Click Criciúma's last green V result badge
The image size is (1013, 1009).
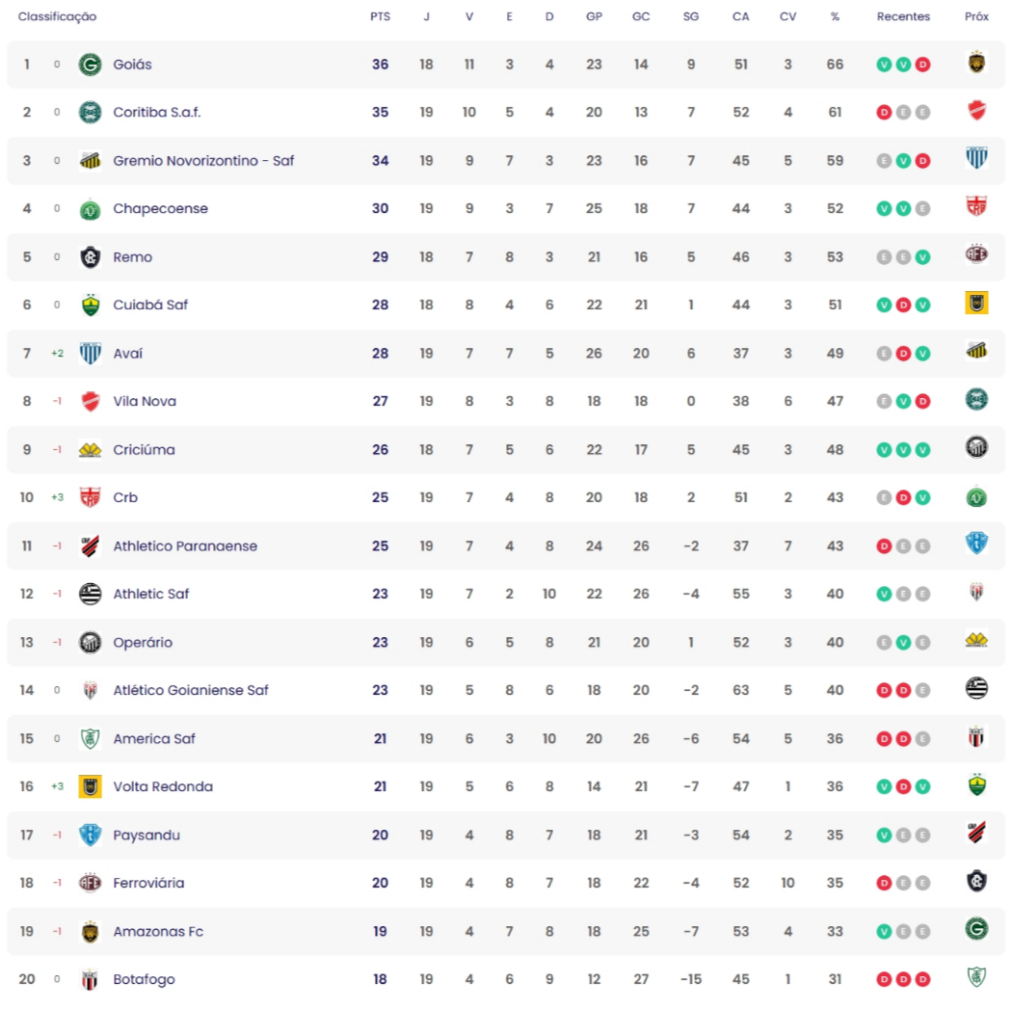(922, 450)
